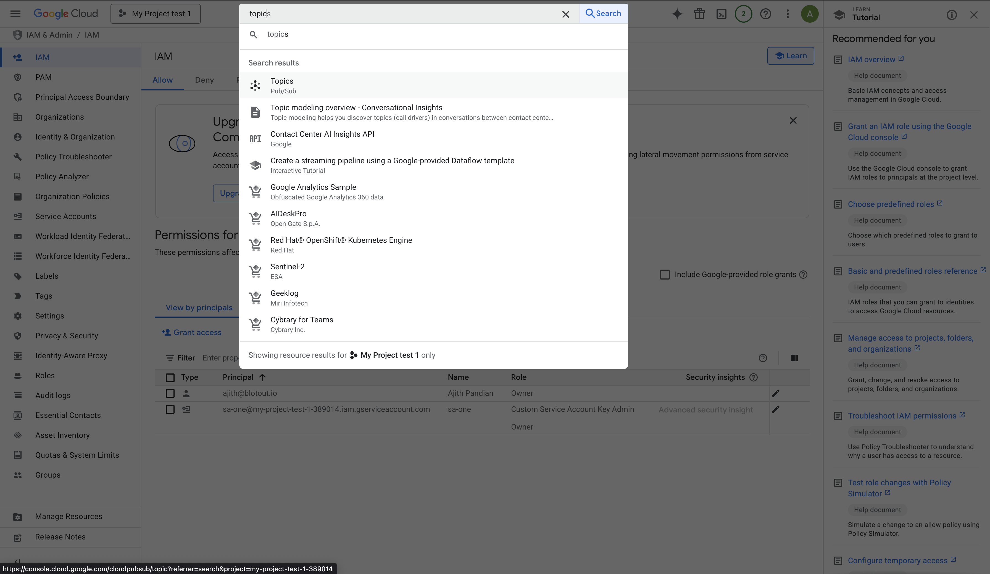
Task: Toggle the select-all checkbox in table header
Action: [x=170, y=378]
